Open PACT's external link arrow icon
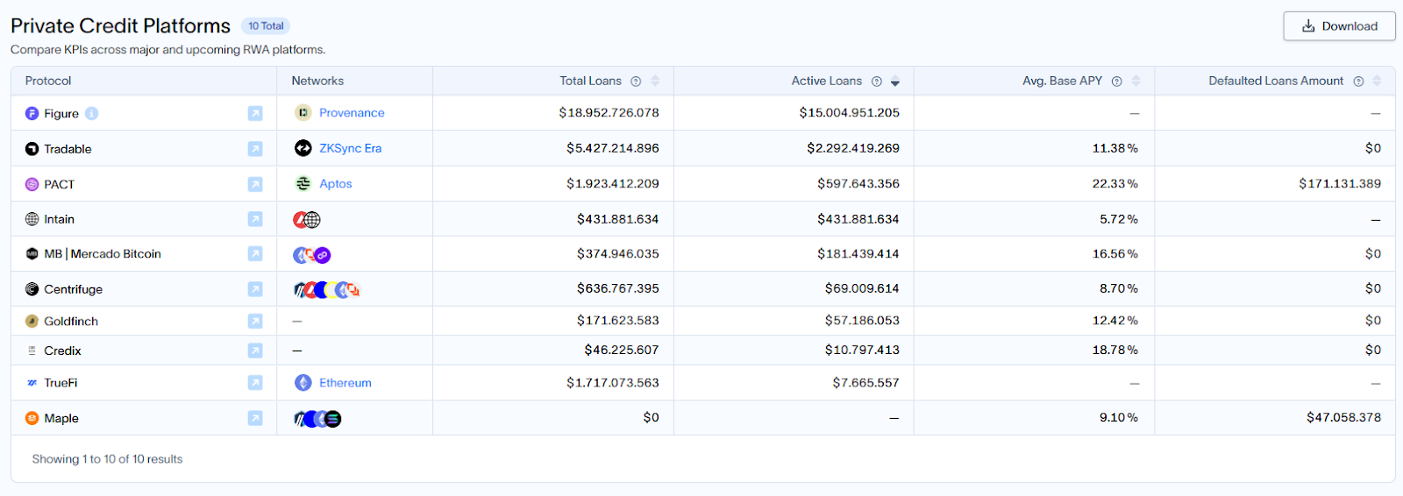This screenshot has width=1403, height=496. [x=255, y=184]
